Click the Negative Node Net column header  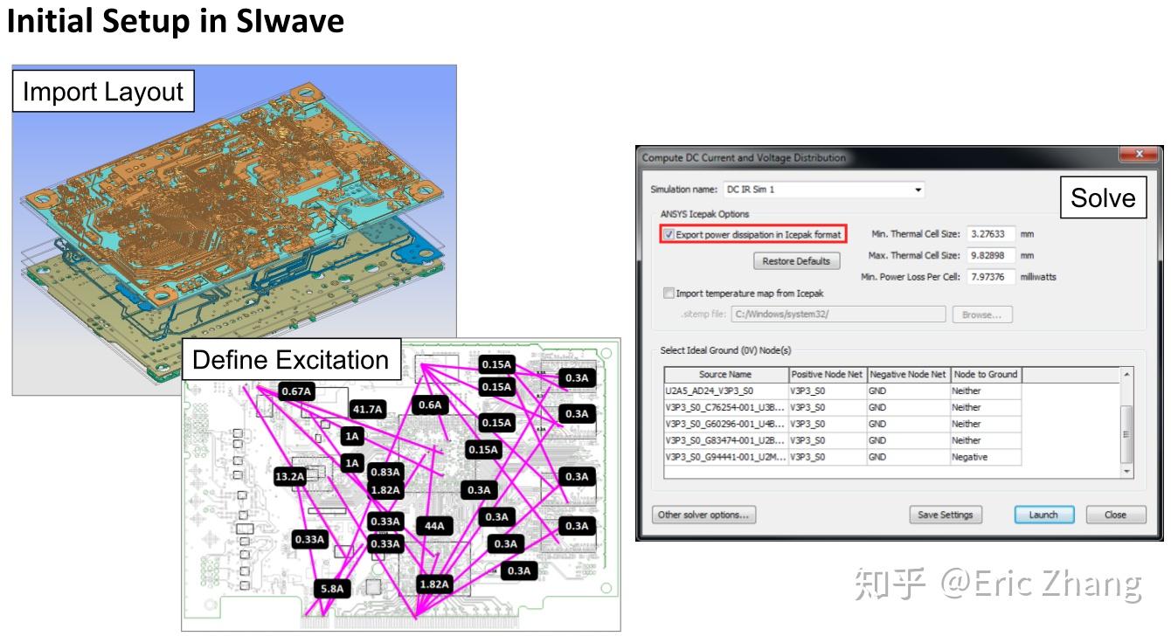(909, 375)
